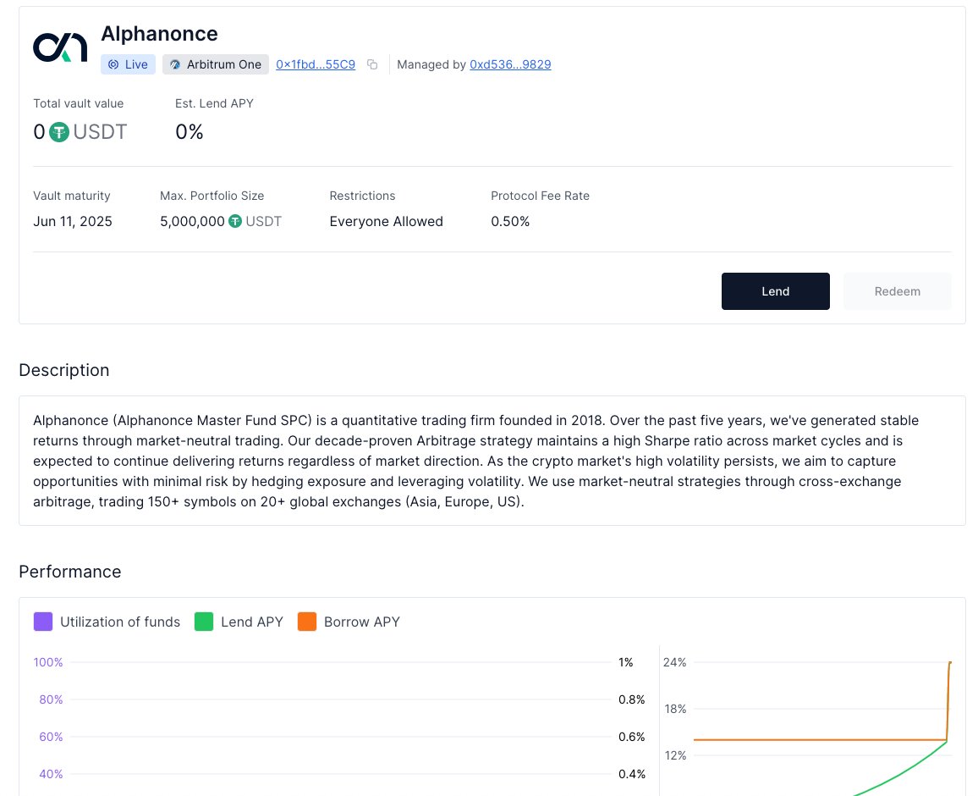978x796 pixels.
Task: Open the 0x1fbd...55C9 address link
Action: [316, 64]
